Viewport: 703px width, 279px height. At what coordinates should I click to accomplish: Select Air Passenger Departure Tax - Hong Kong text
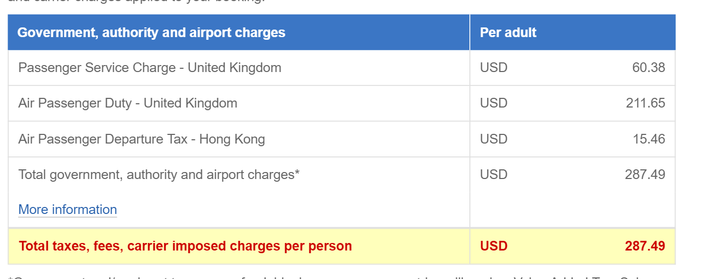tap(142, 139)
